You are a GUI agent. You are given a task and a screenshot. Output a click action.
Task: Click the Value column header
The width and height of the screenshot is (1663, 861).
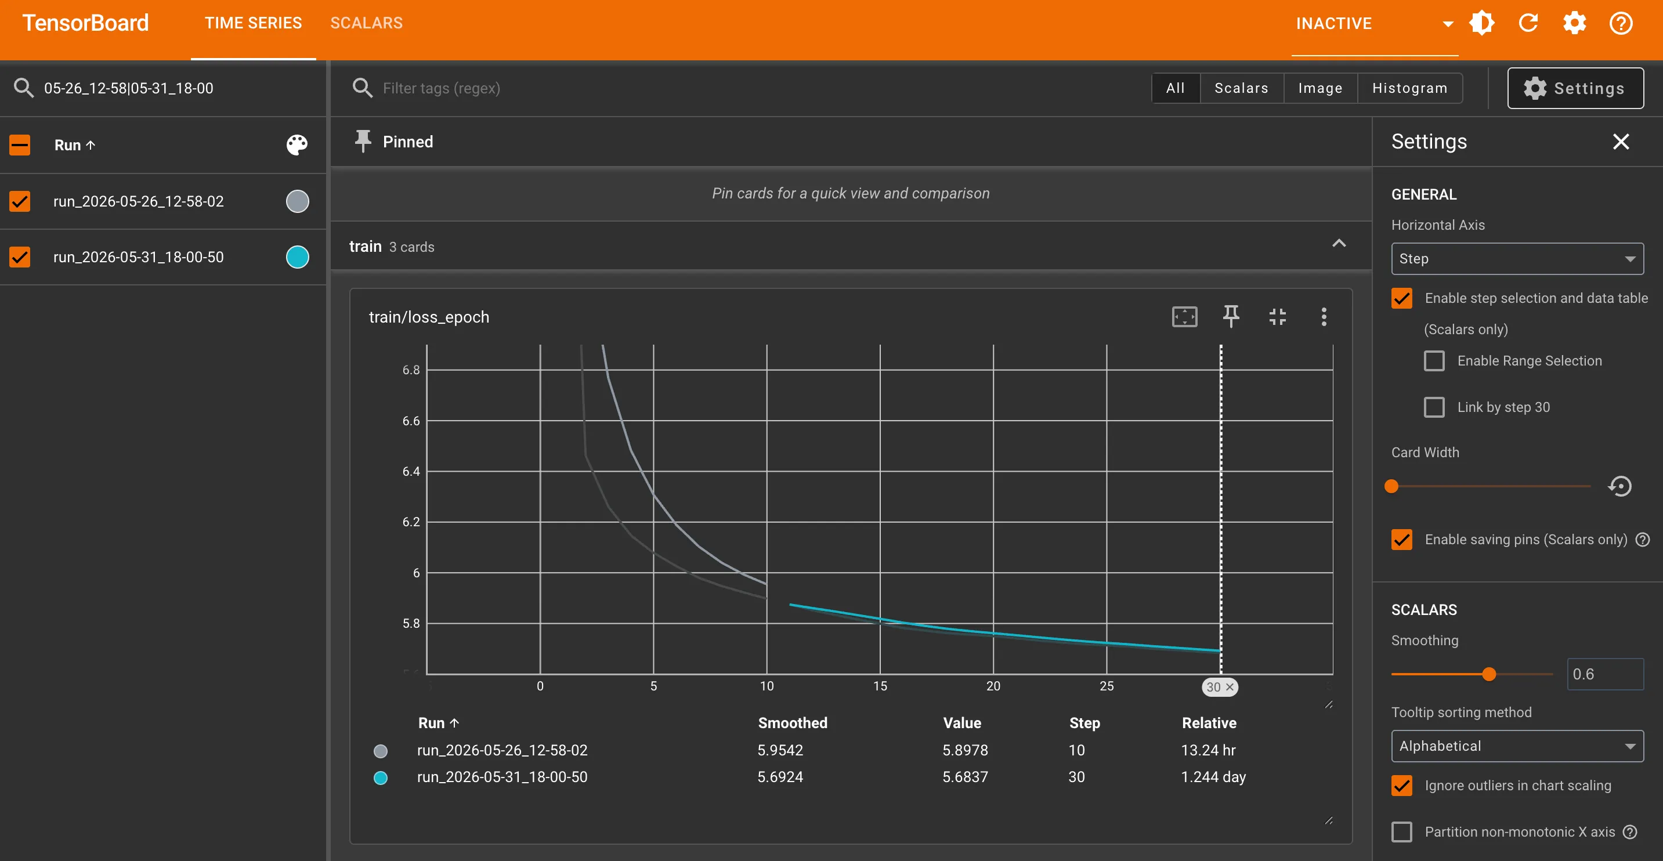[961, 723]
